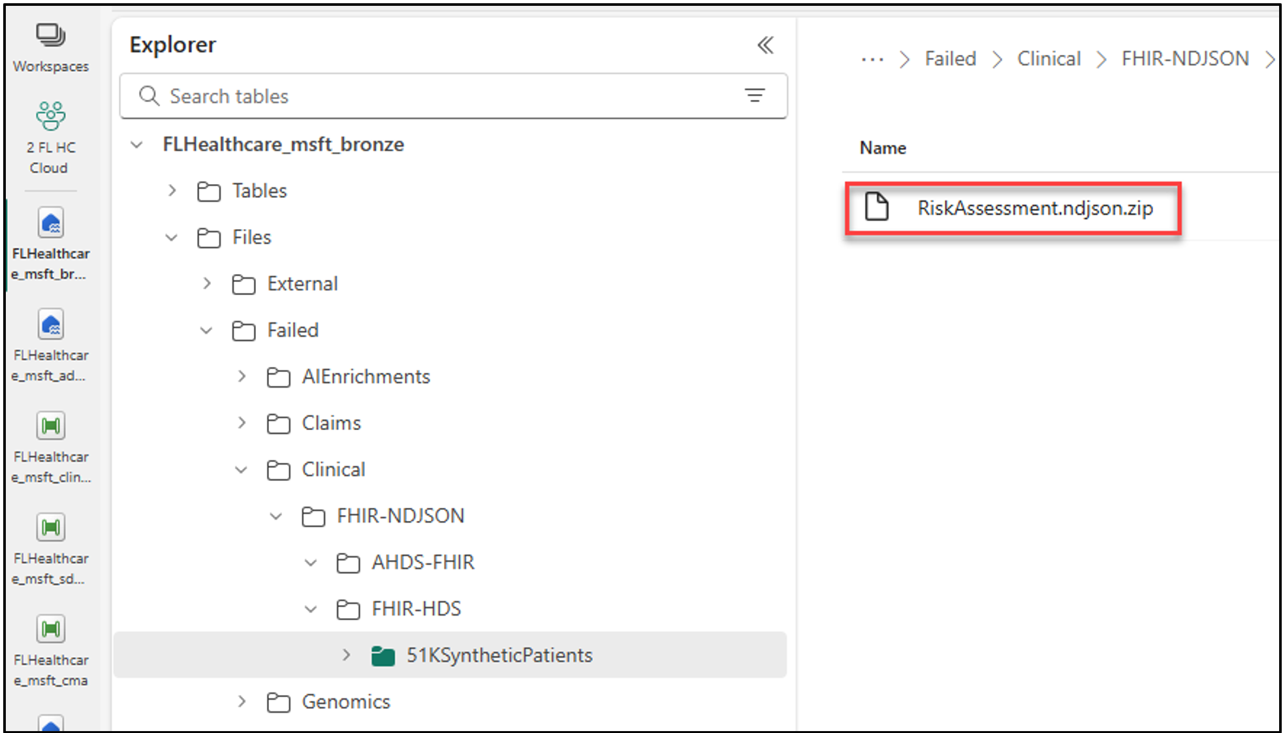Screen dimensions: 1283x733
Task: Select the FLHealthcare_msft_bronze tree label
Action: pos(283,144)
